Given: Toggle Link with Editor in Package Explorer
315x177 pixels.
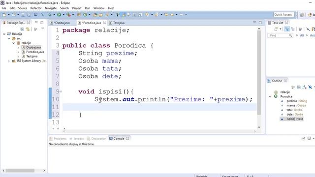Looking at the screenshot, I should 28,29.
